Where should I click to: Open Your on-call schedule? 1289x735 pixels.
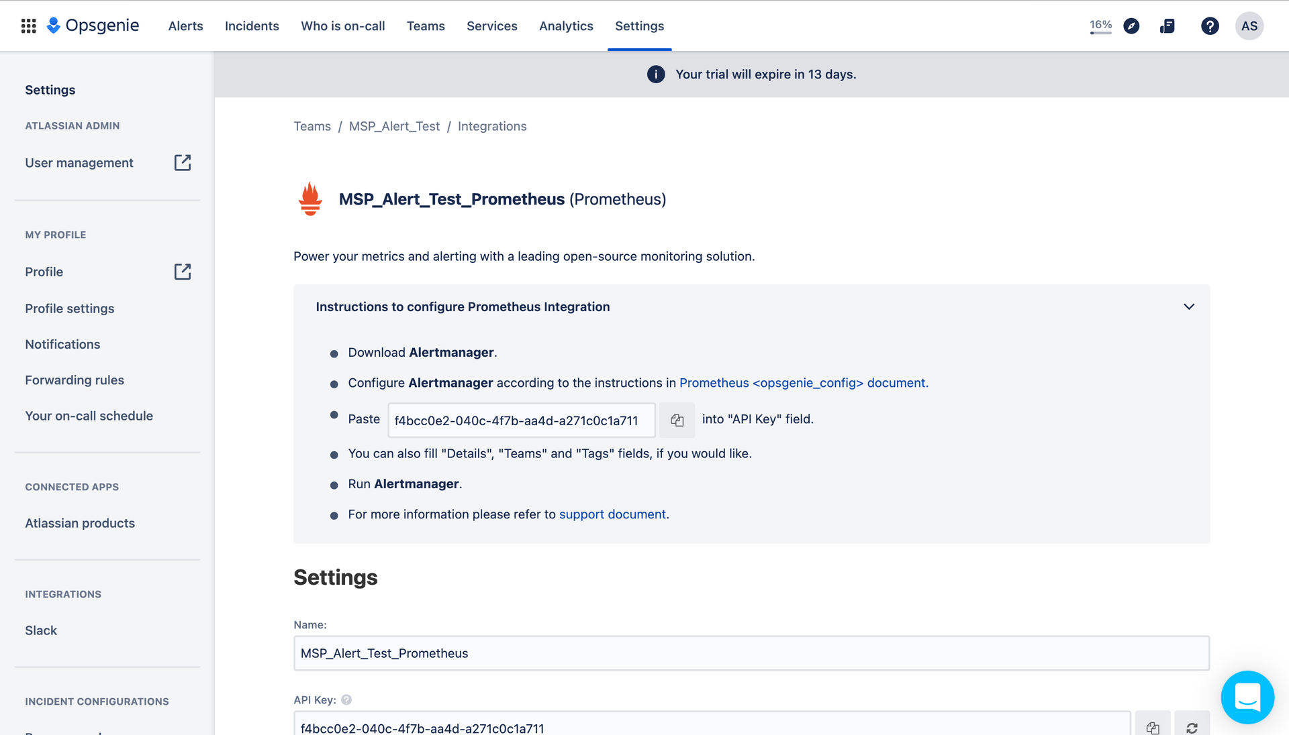(x=89, y=416)
